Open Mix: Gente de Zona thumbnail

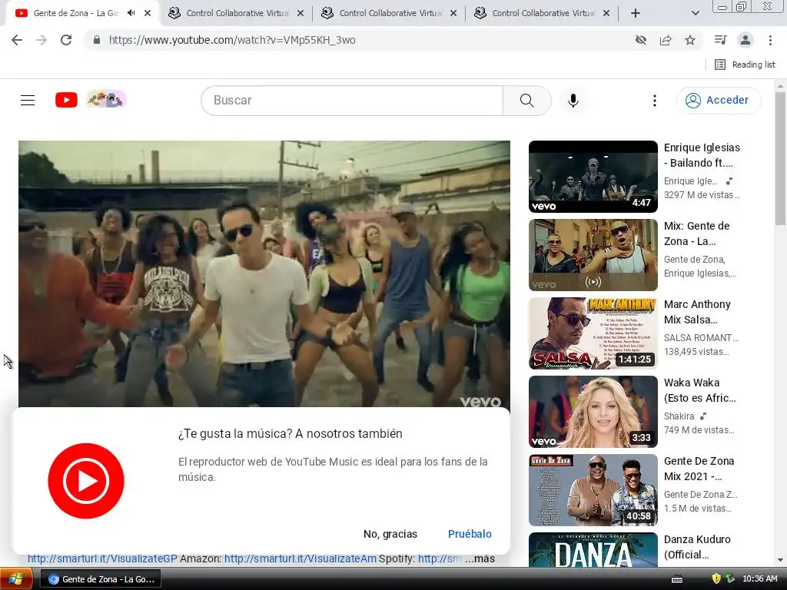[x=593, y=255]
